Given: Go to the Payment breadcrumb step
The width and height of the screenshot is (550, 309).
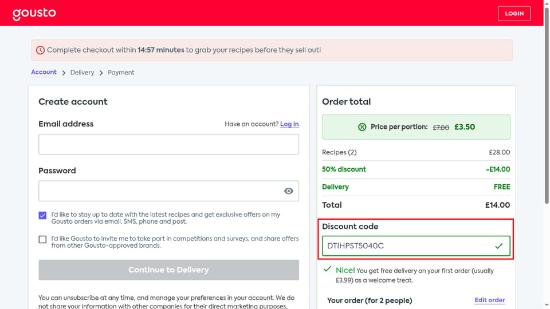Looking at the screenshot, I should [121, 73].
